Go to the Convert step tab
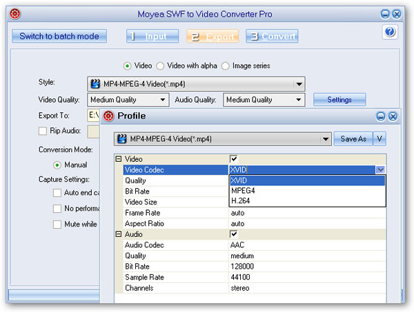Viewport: 414px width, 312px height. (x=272, y=36)
